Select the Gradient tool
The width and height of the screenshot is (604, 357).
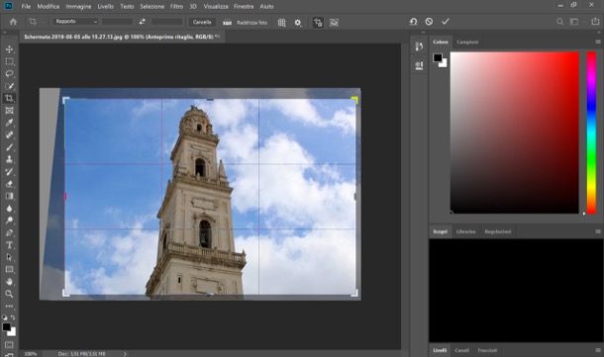coord(9,196)
